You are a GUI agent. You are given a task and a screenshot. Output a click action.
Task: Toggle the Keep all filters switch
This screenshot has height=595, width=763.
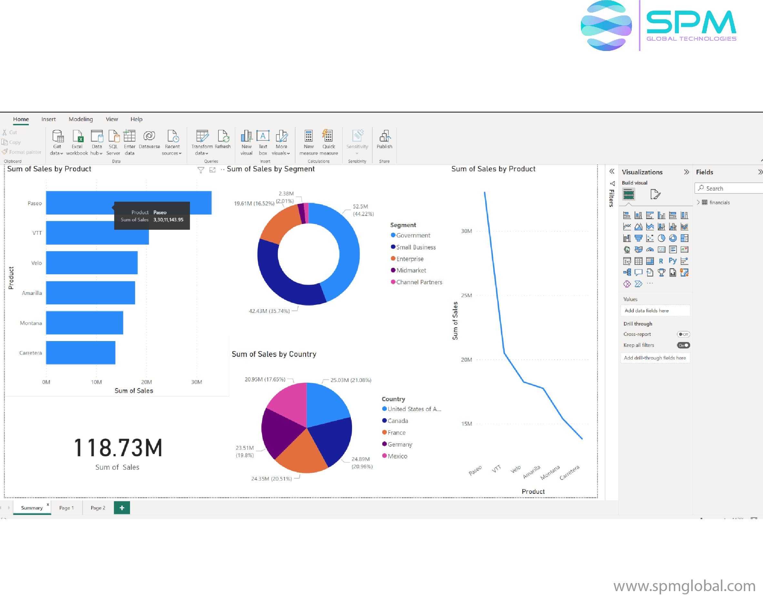[x=683, y=345]
